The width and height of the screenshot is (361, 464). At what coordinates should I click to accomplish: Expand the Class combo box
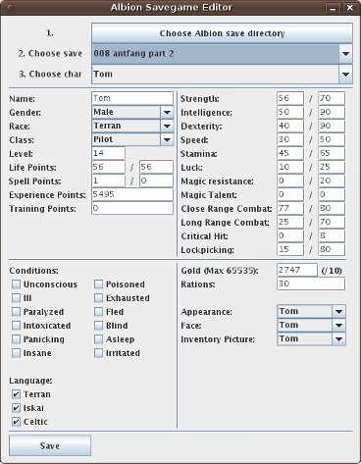tap(132, 139)
